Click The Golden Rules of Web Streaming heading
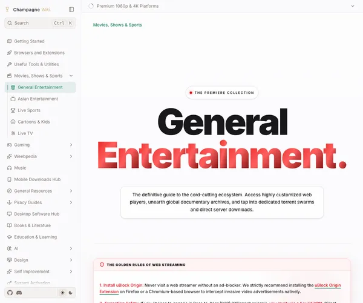 pos(146,265)
